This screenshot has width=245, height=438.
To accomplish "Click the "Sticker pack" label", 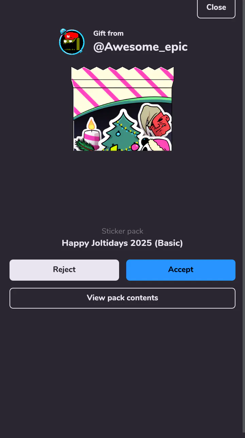I will tap(122, 231).
